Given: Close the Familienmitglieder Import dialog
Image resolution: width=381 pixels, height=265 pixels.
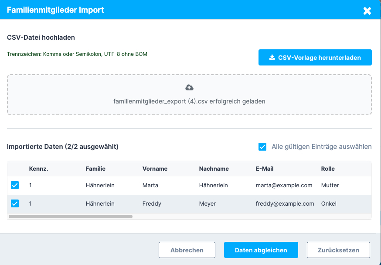Looking at the screenshot, I should tap(367, 11).
